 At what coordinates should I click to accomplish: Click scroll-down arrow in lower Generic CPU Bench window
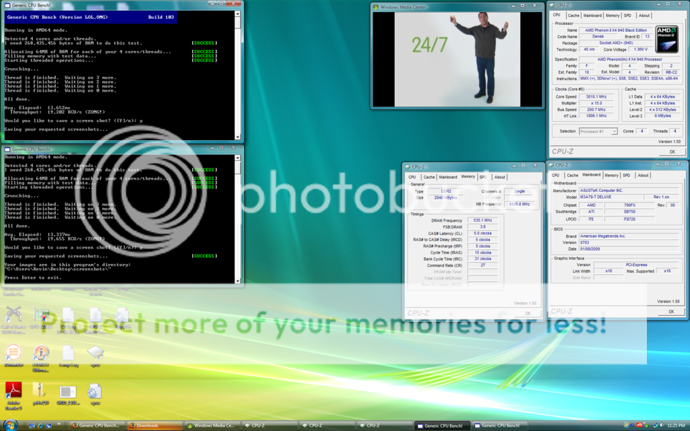click(x=238, y=281)
